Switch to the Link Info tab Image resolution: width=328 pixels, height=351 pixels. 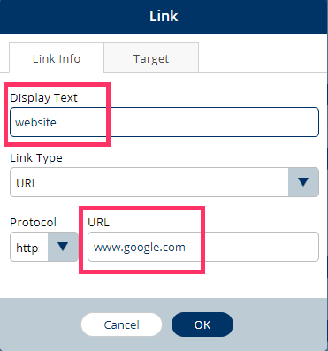(x=57, y=58)
